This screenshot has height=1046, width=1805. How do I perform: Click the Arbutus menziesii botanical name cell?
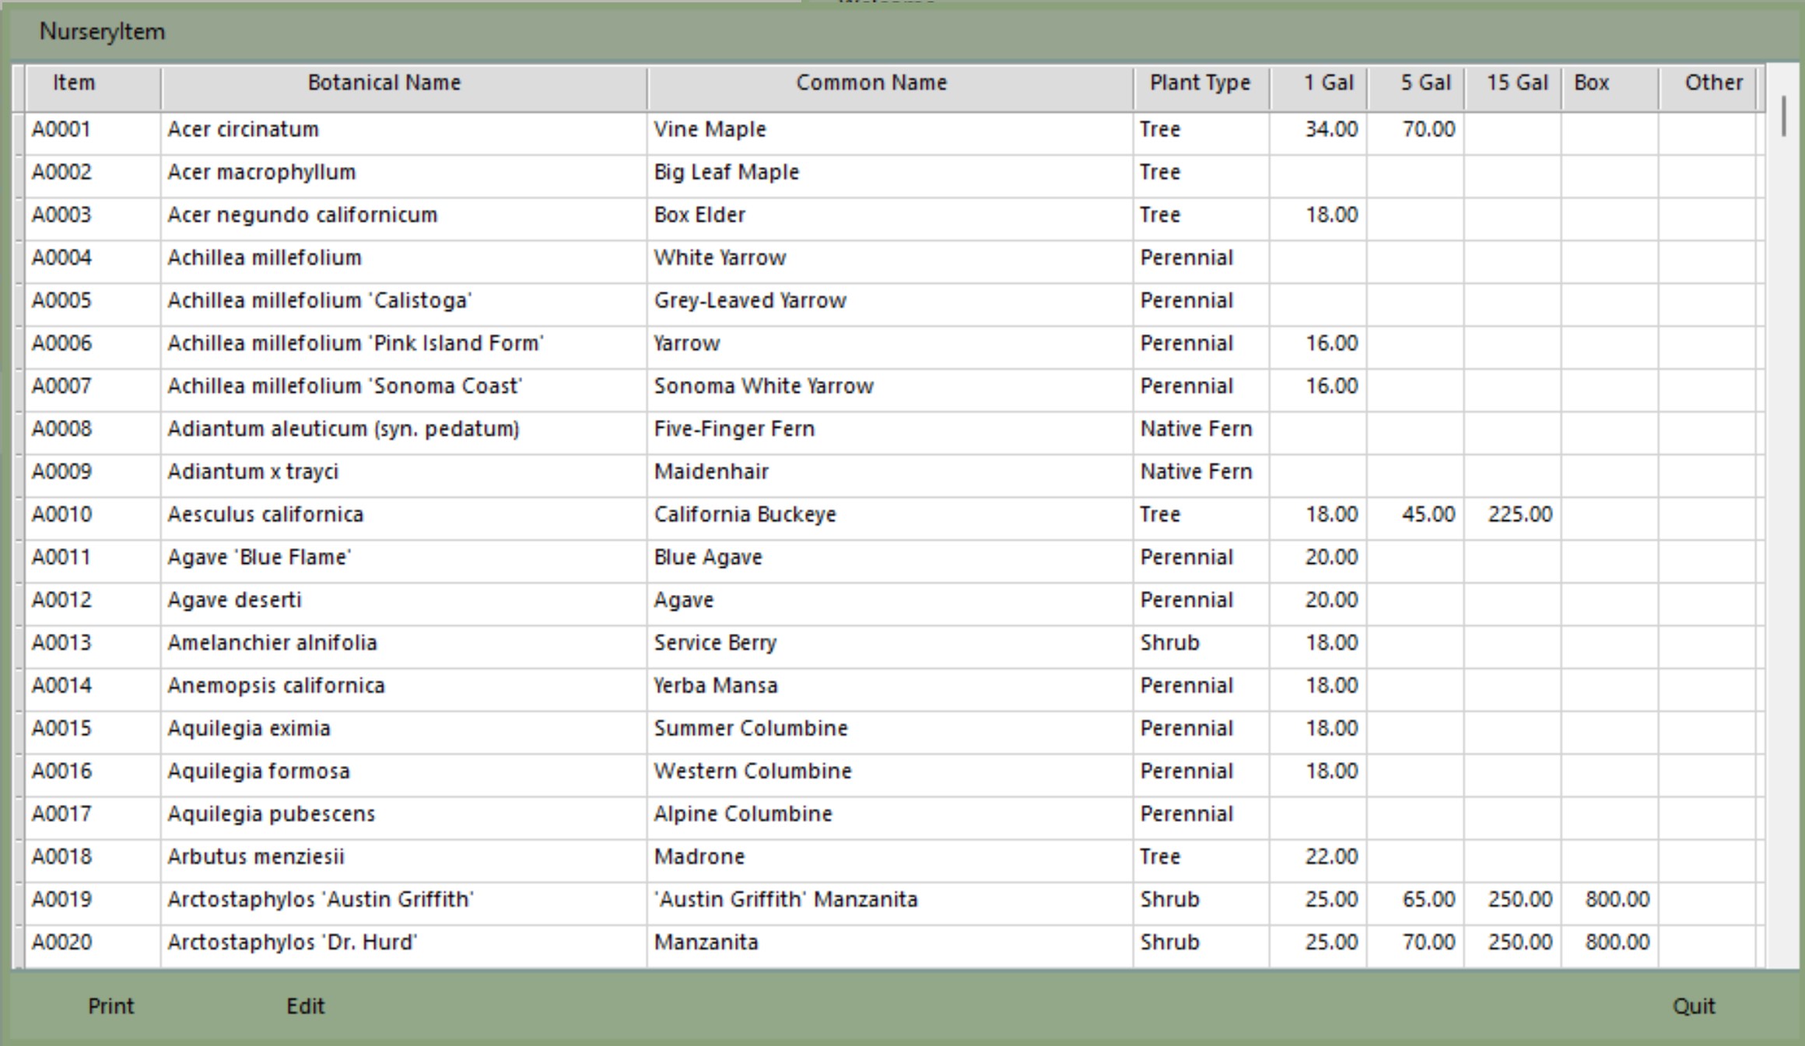click(x=255, y=856)
